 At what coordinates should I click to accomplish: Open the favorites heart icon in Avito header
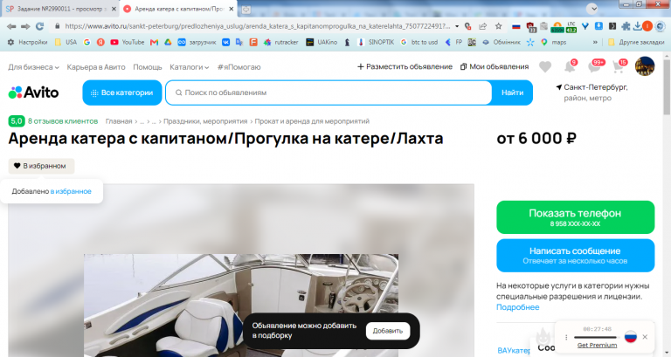pos(545,66)
